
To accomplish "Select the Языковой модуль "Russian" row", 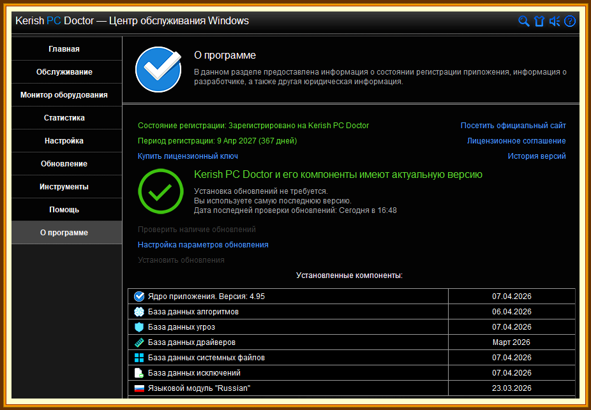I will click(x=352, y=388).
